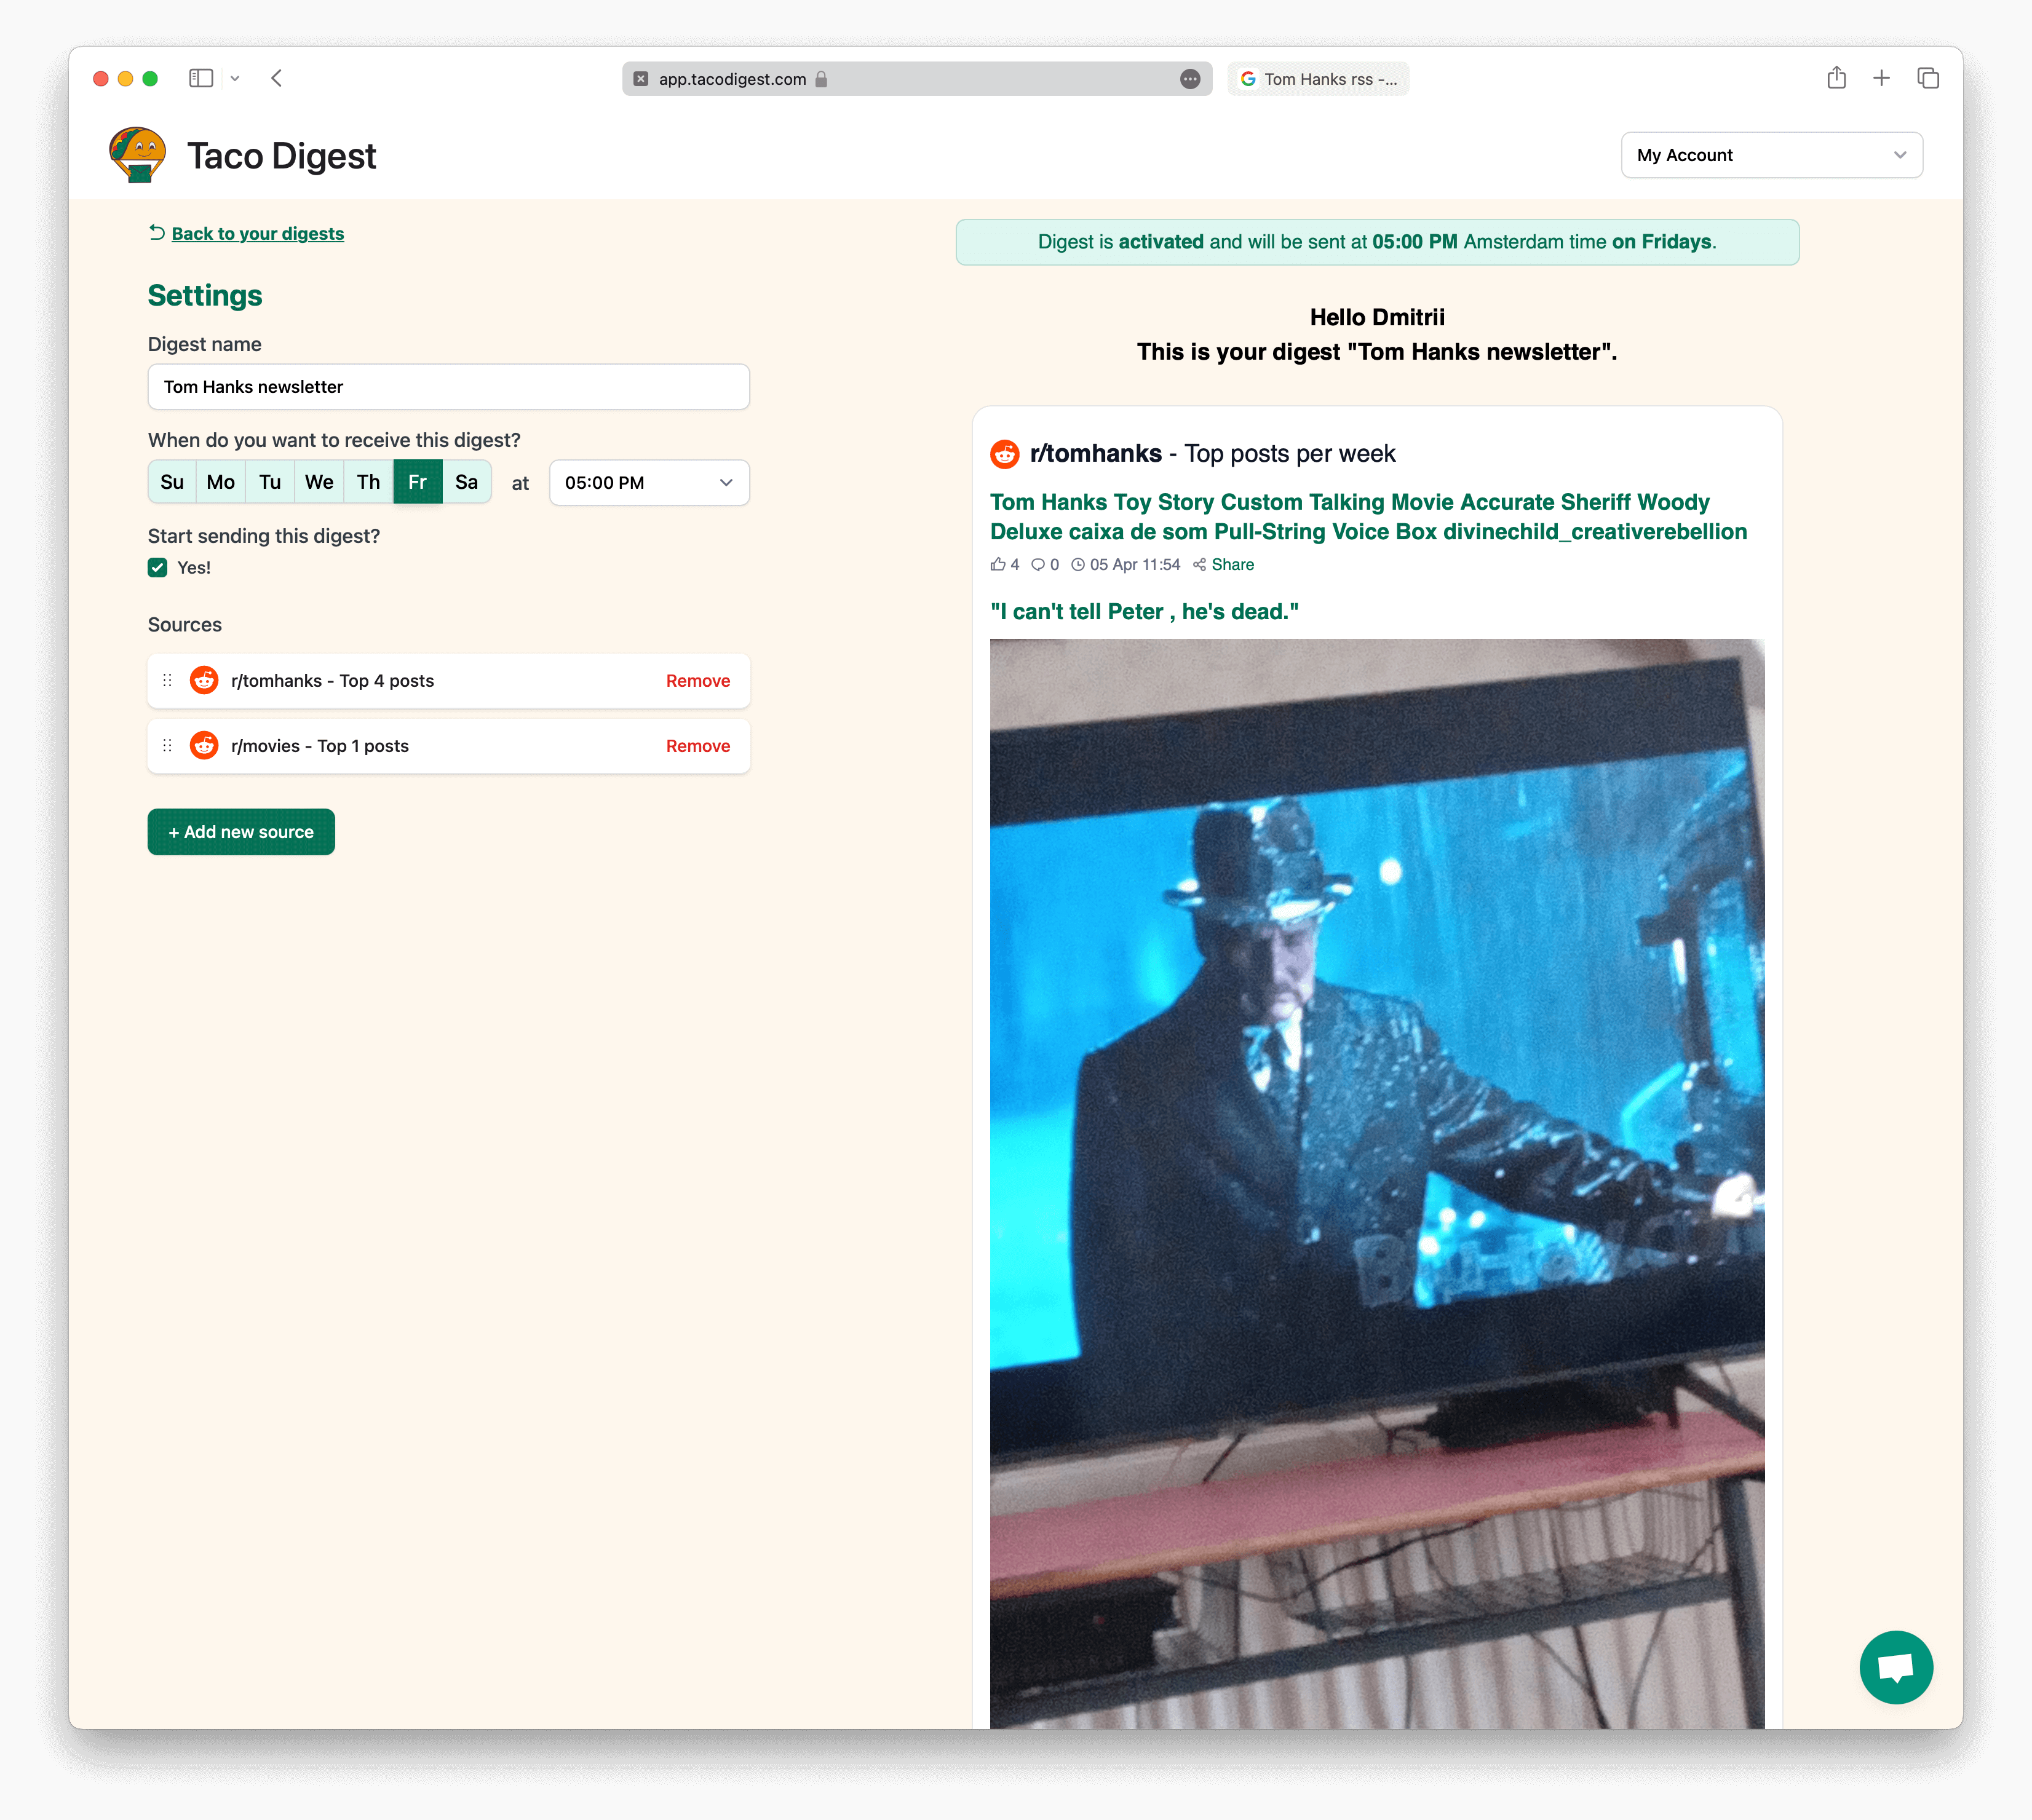The height and width of the screenshot is (1820, 2032).
Task: Open the 05:00 PM time dropdown
Action: coord(649,482)
